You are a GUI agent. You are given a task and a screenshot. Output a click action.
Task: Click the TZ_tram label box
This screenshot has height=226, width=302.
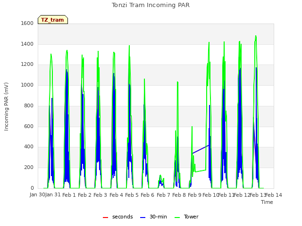tap(53, 20)
